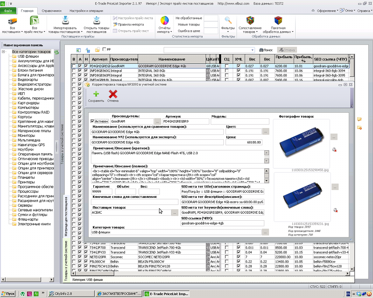The image size is (373, 298).
Task: Switch to the Справочники ribbon tab
Action: pos(51,11)
